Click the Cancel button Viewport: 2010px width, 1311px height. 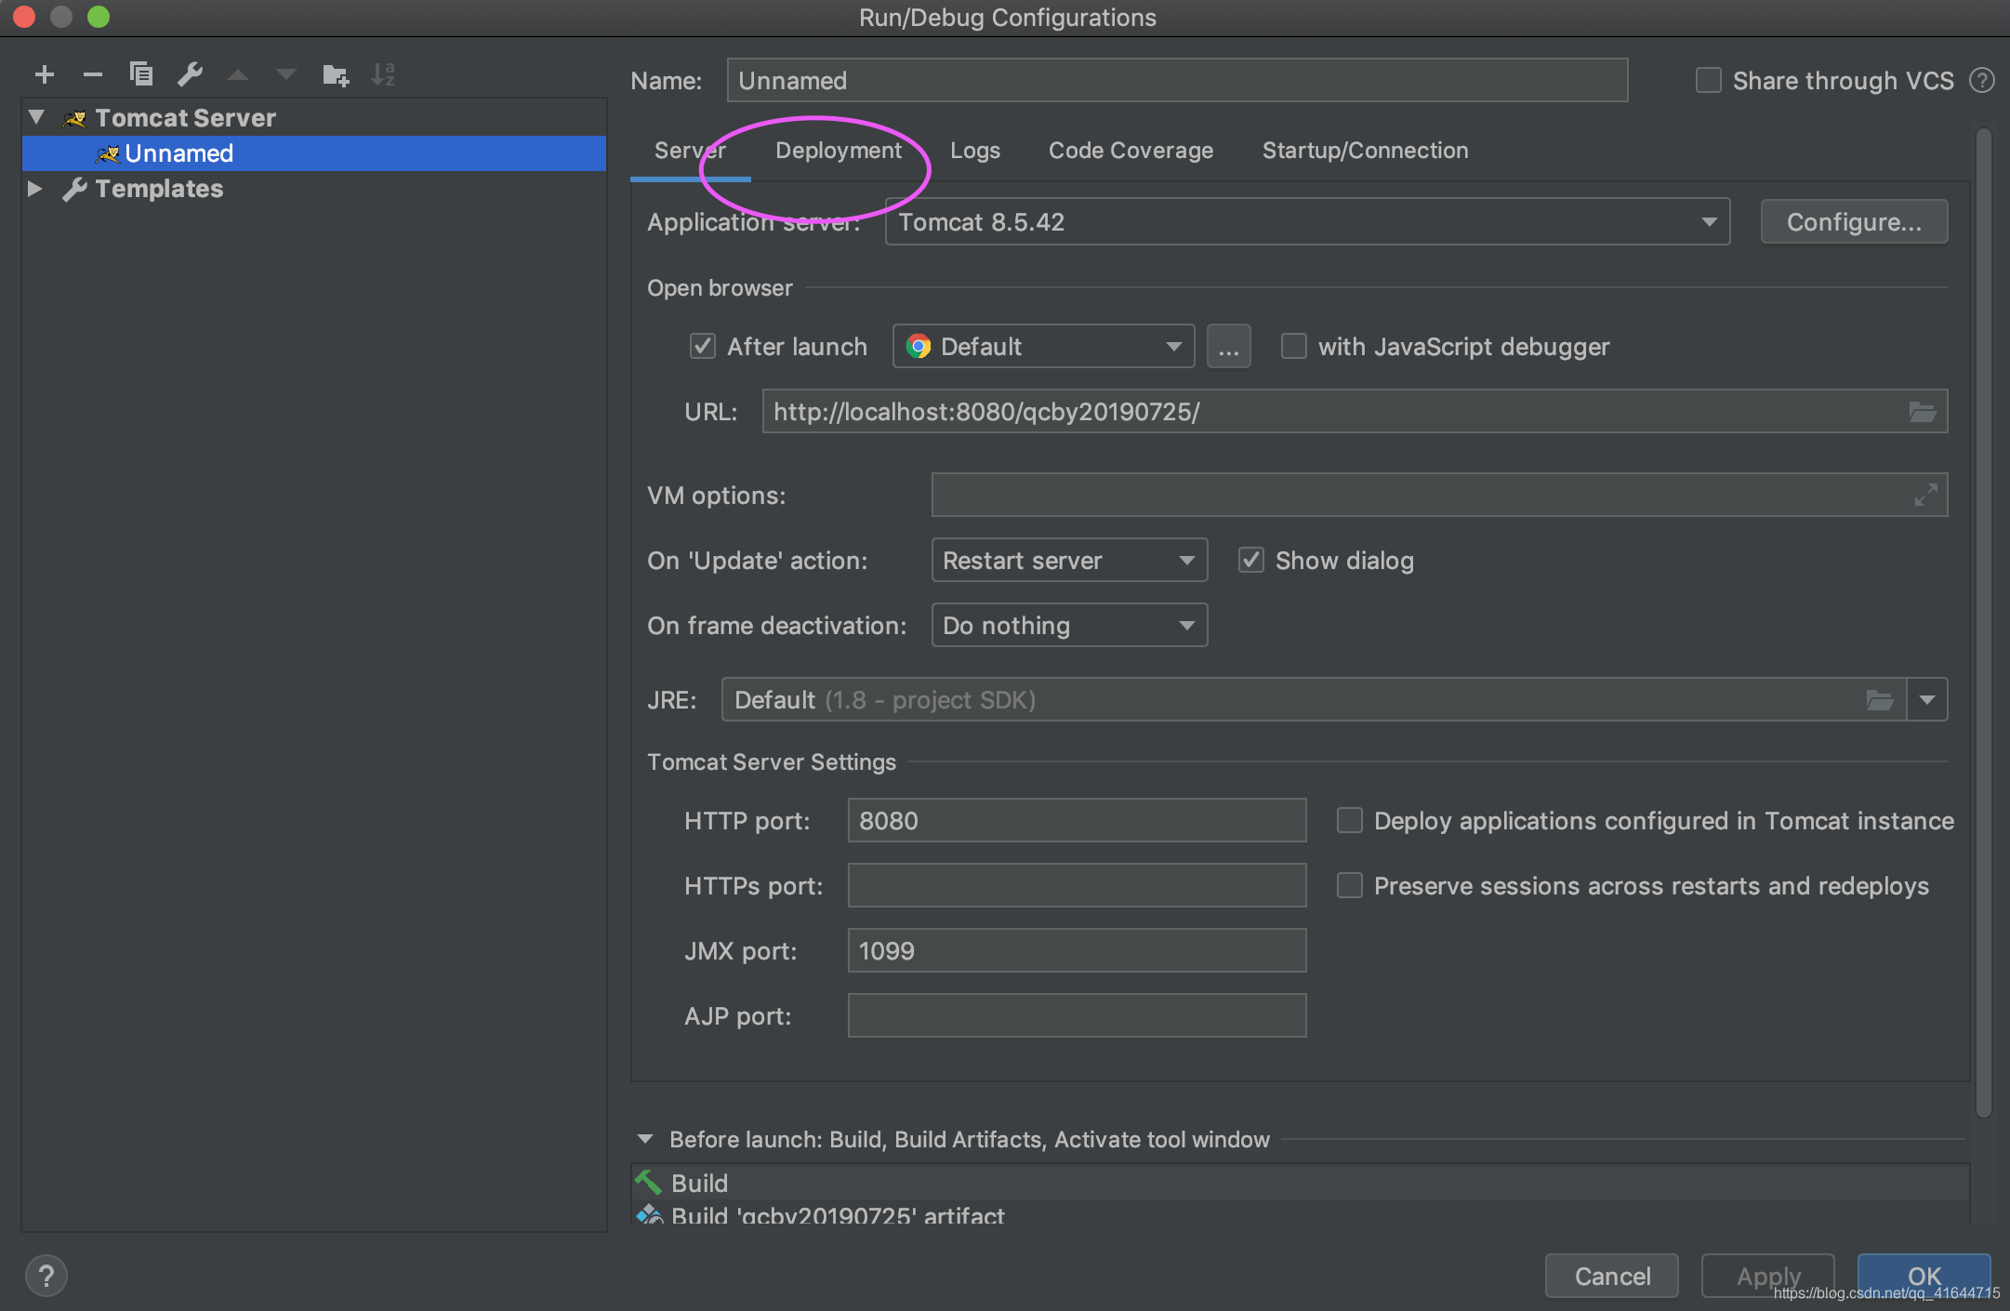point(1612,1276)
